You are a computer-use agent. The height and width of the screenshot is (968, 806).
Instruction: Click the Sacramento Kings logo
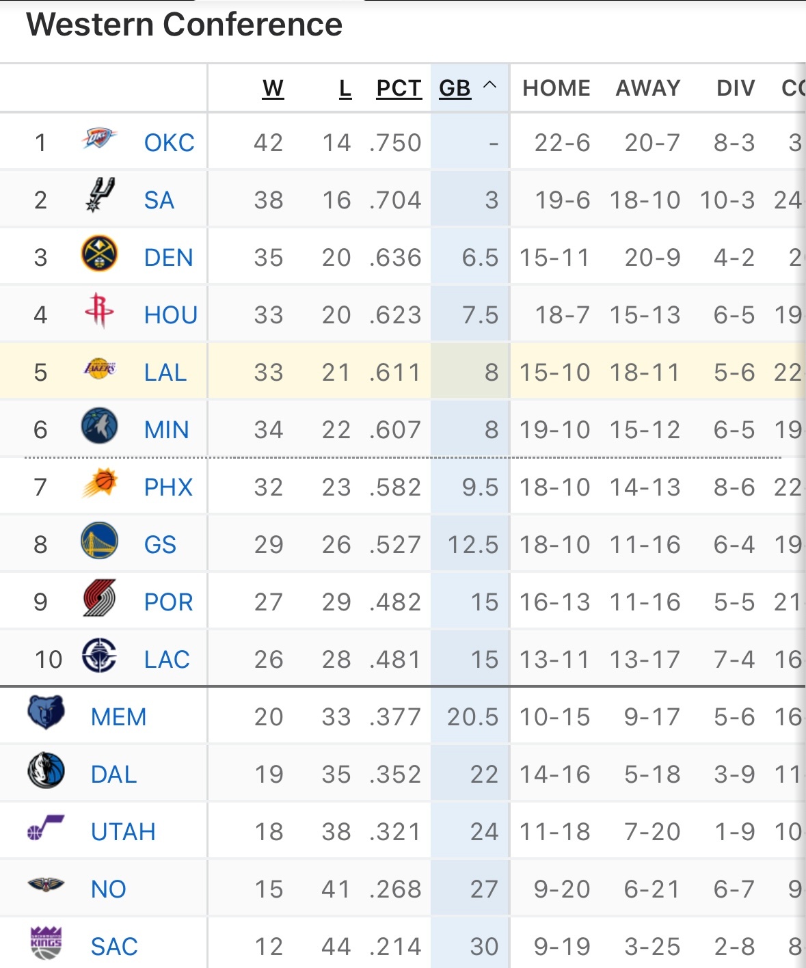46,943
